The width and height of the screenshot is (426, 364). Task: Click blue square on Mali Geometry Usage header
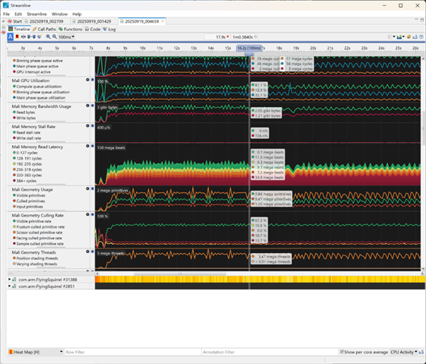(92, 188)
